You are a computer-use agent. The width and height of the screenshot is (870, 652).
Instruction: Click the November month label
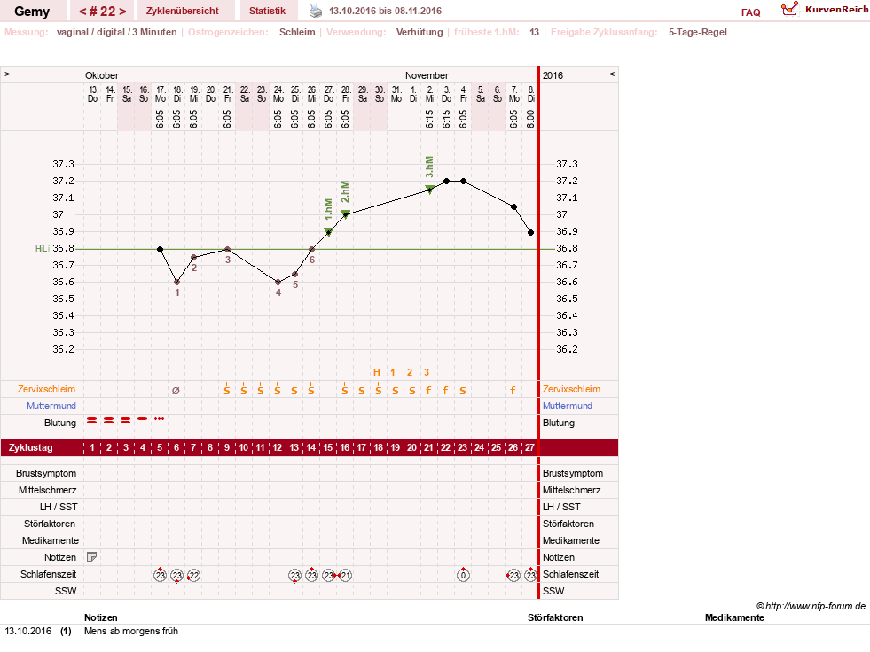pos(427,75)
